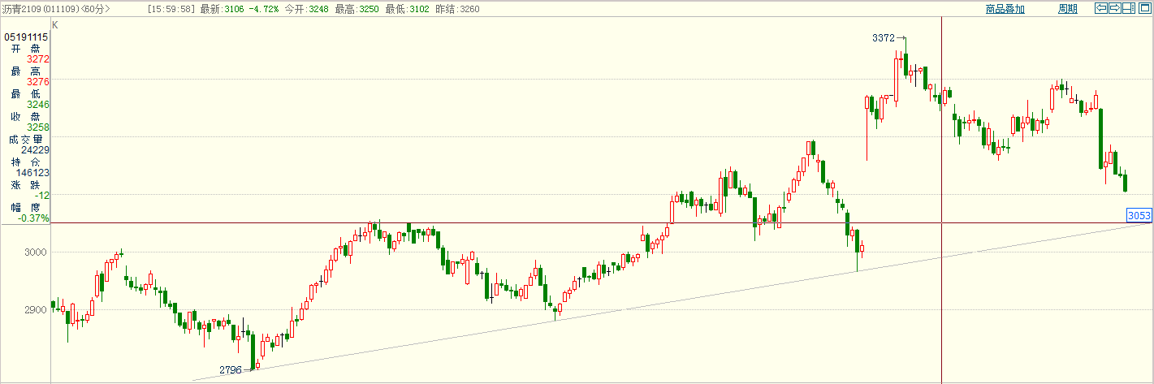Click the 05191115 timestamp in data panel
The height and width of the screenshot is (384, 1154).
pyautogui.click(x=27, y=37)
